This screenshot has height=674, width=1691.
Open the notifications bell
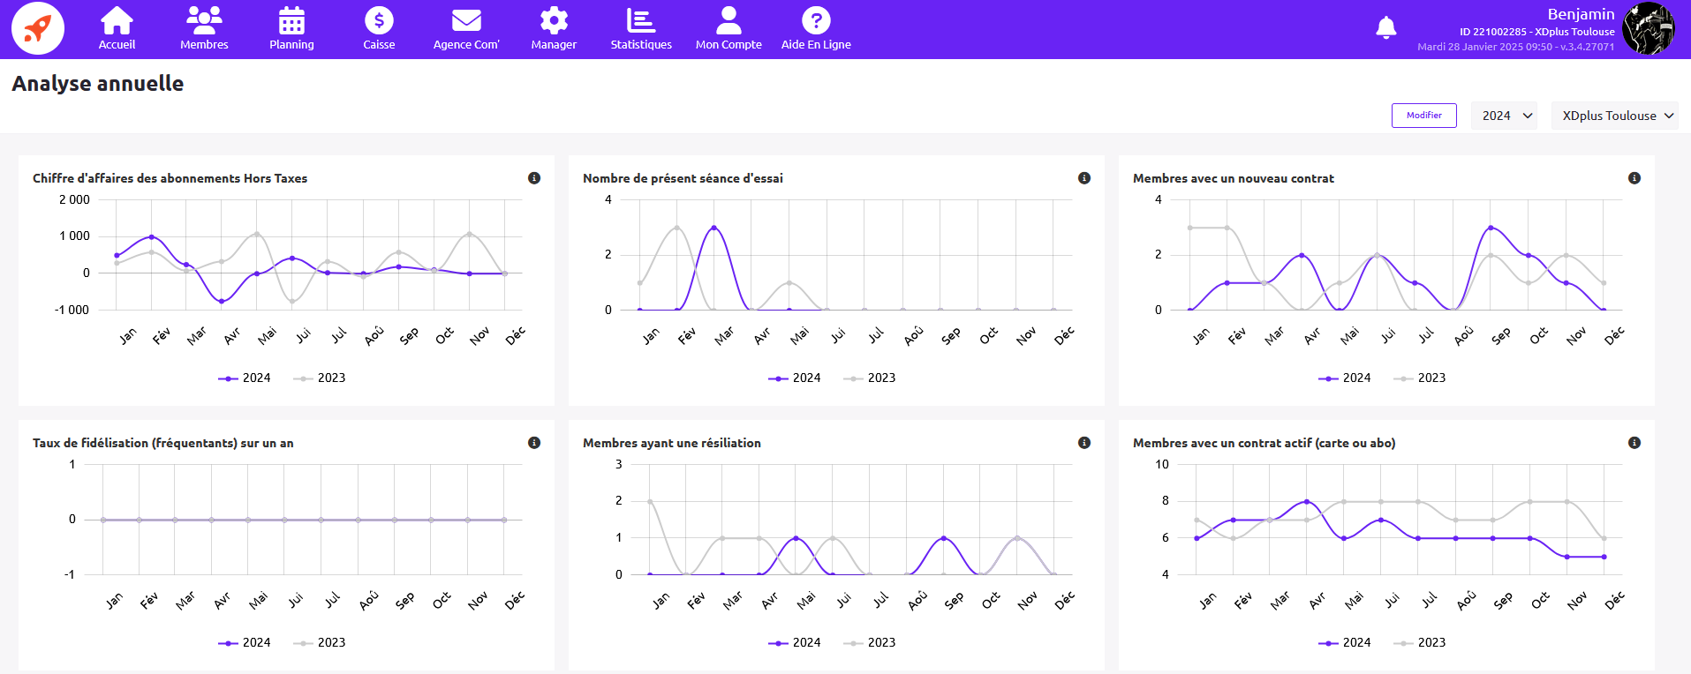1386,28
